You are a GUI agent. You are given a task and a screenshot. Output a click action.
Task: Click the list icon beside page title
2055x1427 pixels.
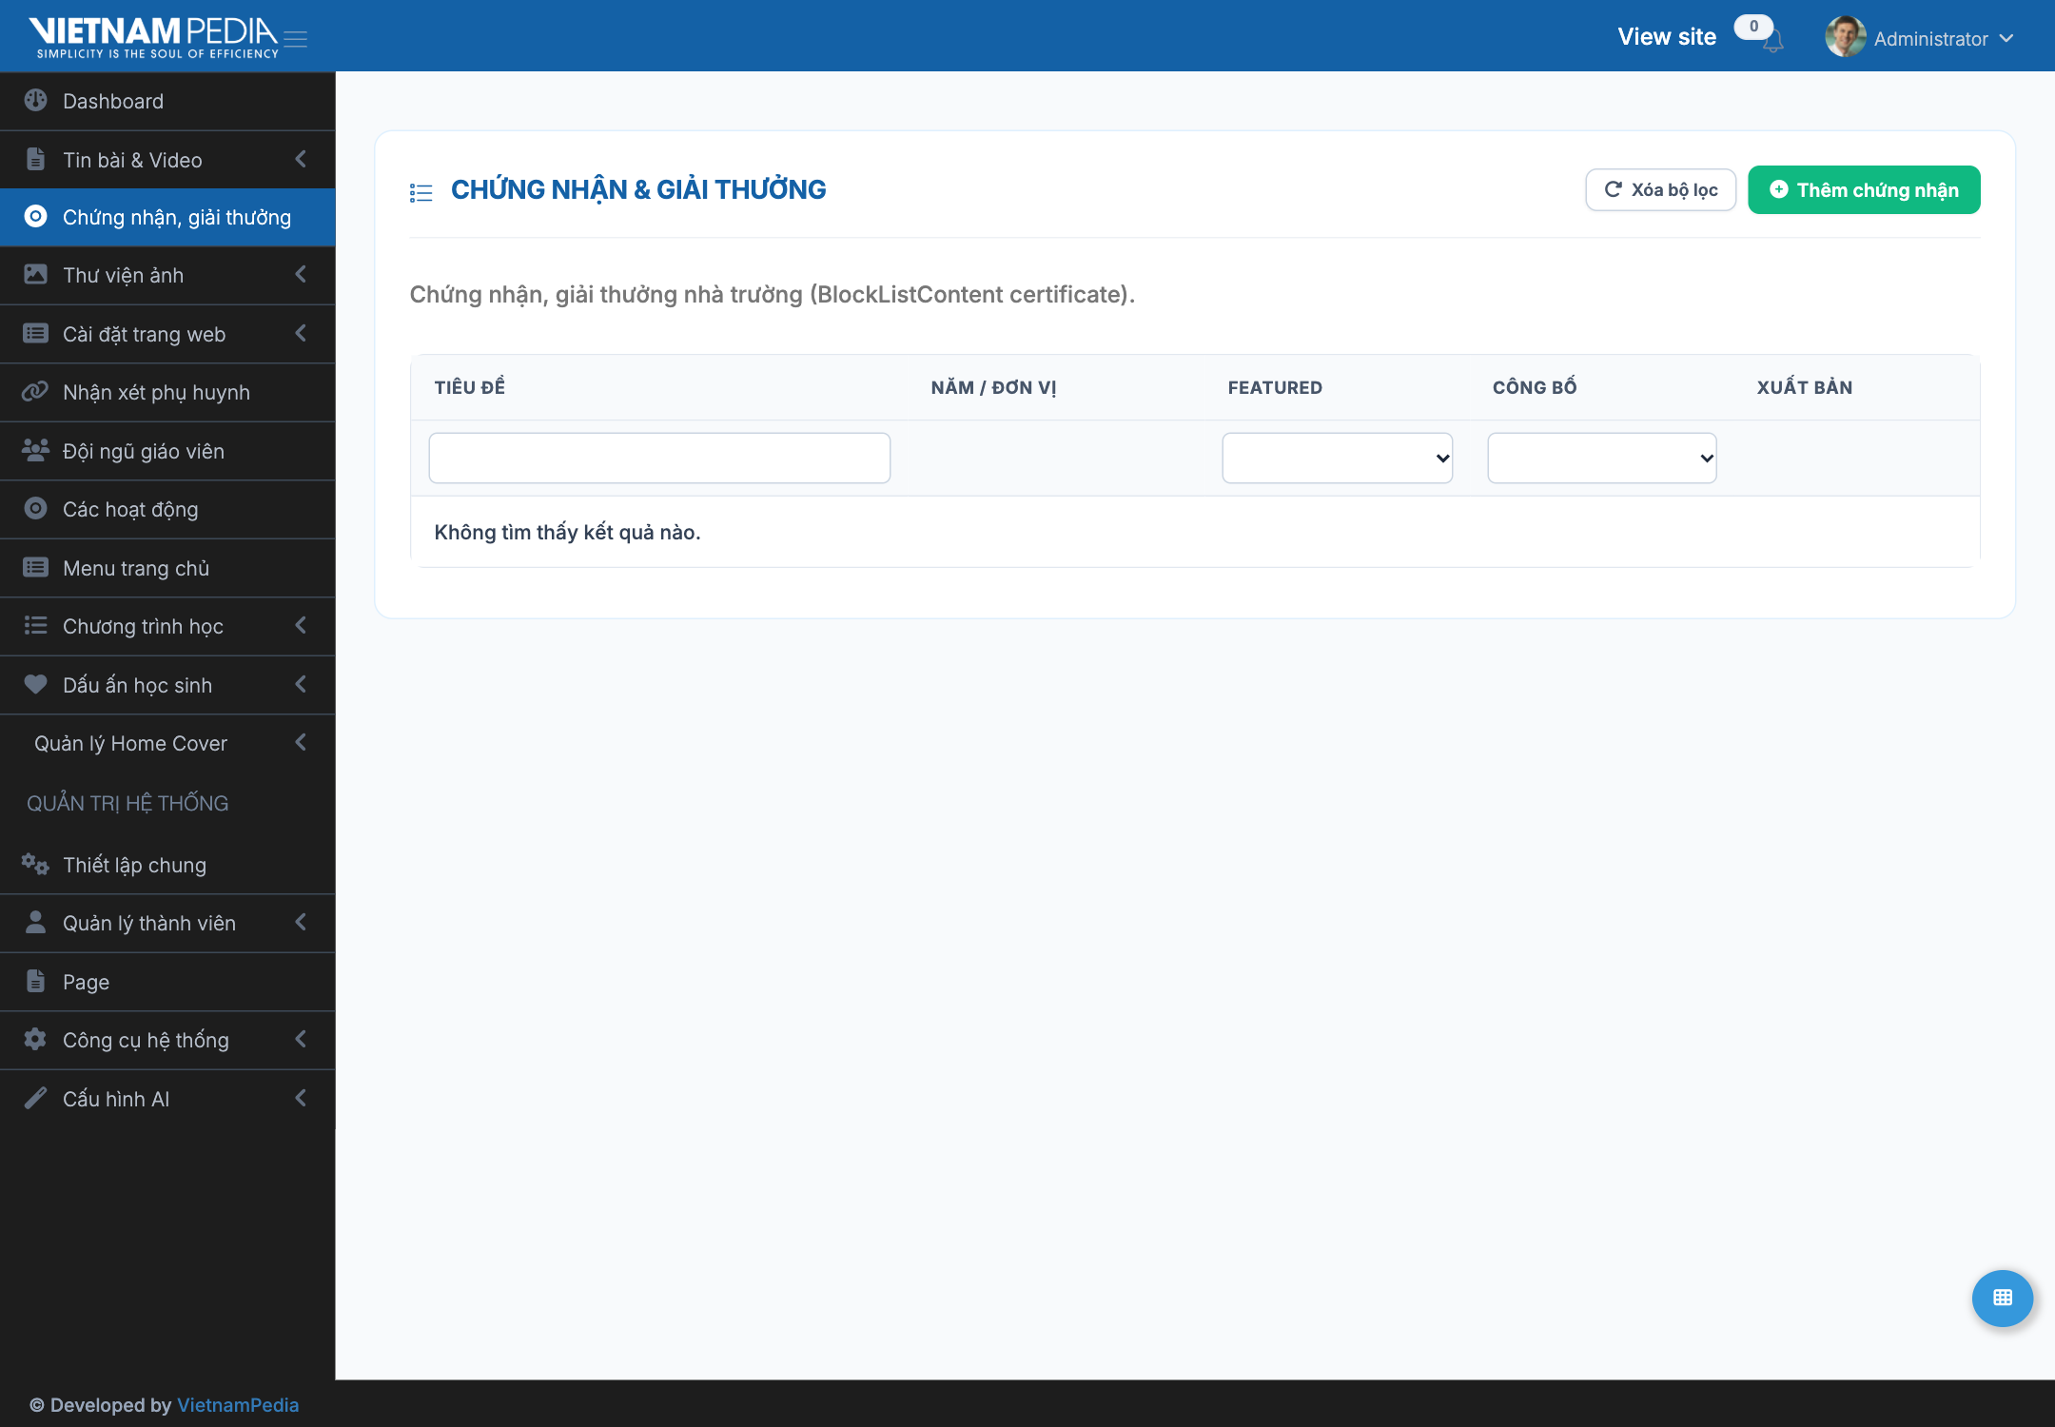click(x=421, y=193)
